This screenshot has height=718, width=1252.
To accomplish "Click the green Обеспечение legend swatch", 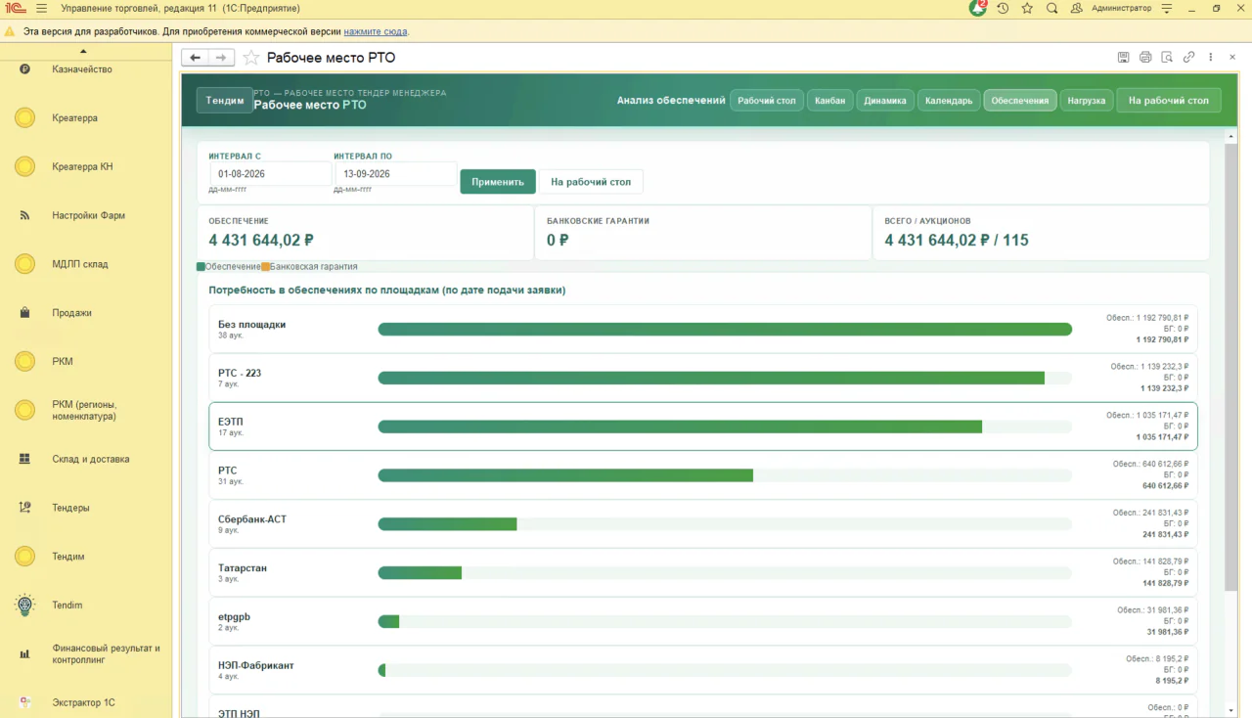I will [x=201, y=266].
